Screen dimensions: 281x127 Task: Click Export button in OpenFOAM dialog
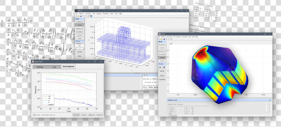tap(92, 115)
